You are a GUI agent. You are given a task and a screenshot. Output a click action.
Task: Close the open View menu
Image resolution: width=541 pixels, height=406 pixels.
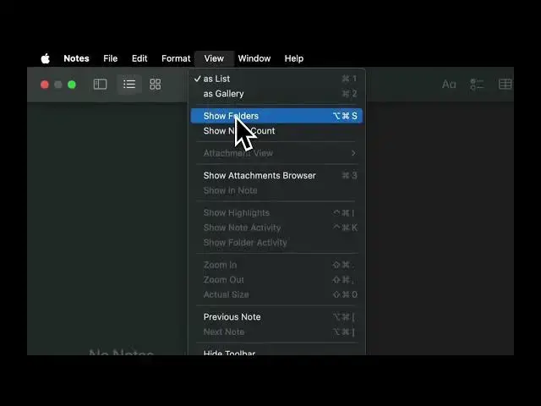coord(214,58)
